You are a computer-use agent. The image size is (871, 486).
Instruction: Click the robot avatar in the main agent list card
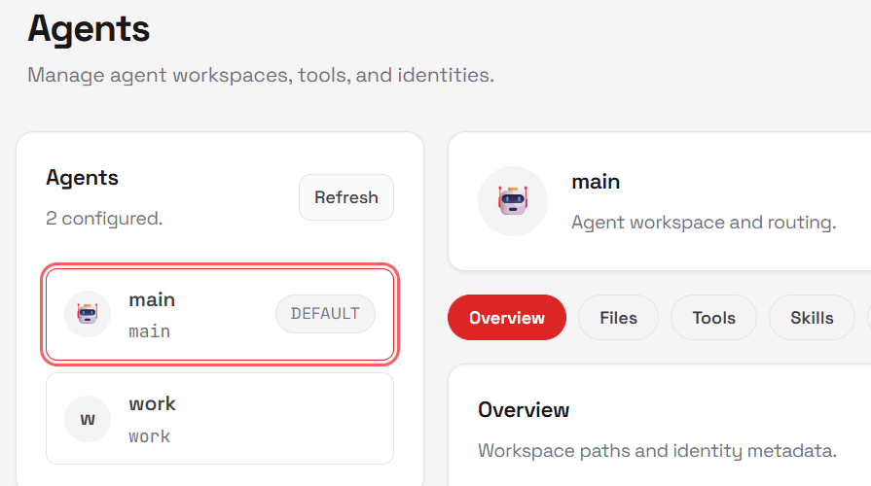click(88, 313)
